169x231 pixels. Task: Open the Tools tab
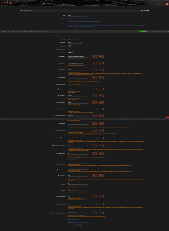pyautogui.click(x=47, y=31)
